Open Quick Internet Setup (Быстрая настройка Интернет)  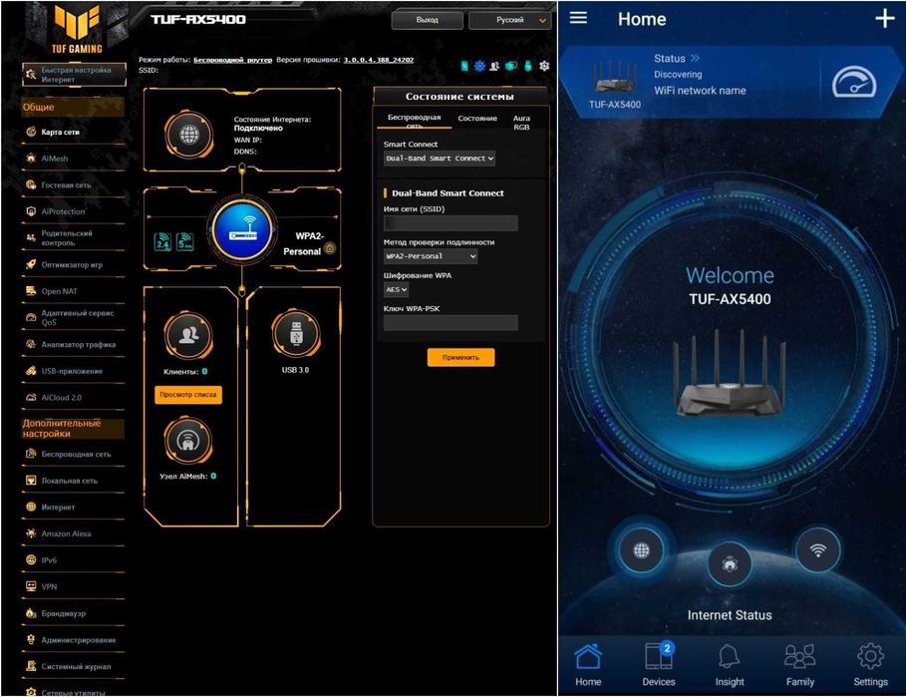point(74,75)
